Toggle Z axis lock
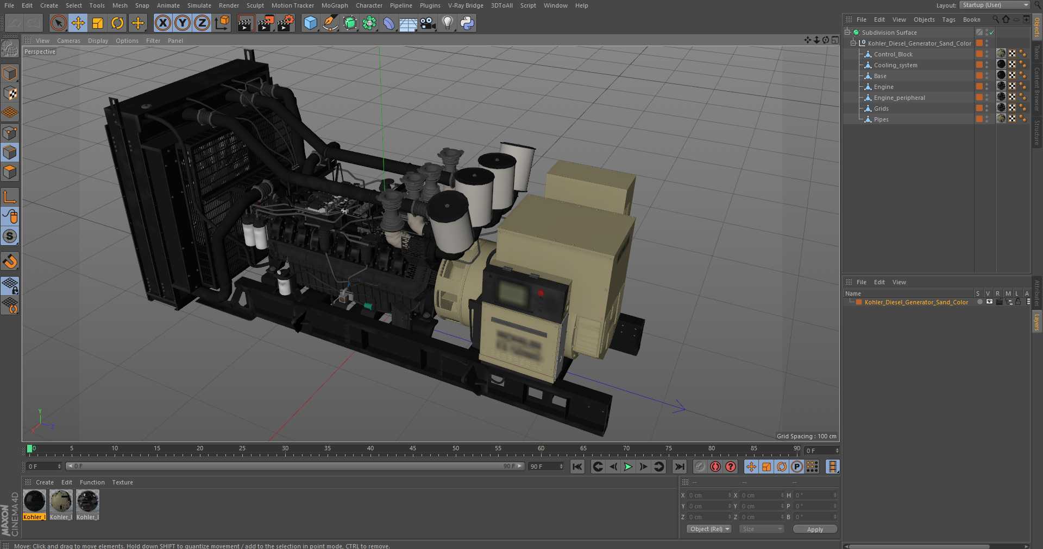This screenshot has height=549, width=1043. (202, 23)
